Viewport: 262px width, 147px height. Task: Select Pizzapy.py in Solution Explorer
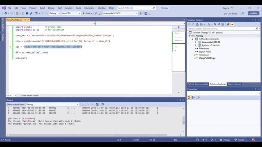point(204,55)
